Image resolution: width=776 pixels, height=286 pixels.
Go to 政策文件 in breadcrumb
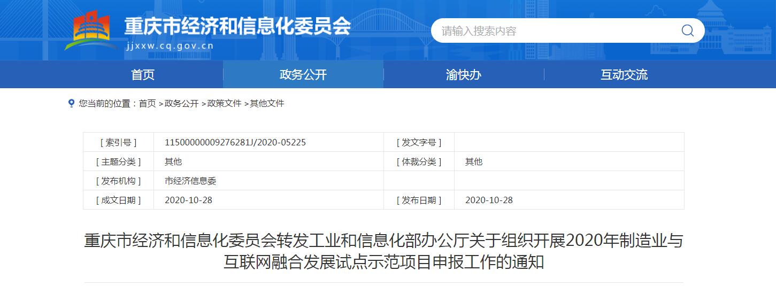point(224,104)
